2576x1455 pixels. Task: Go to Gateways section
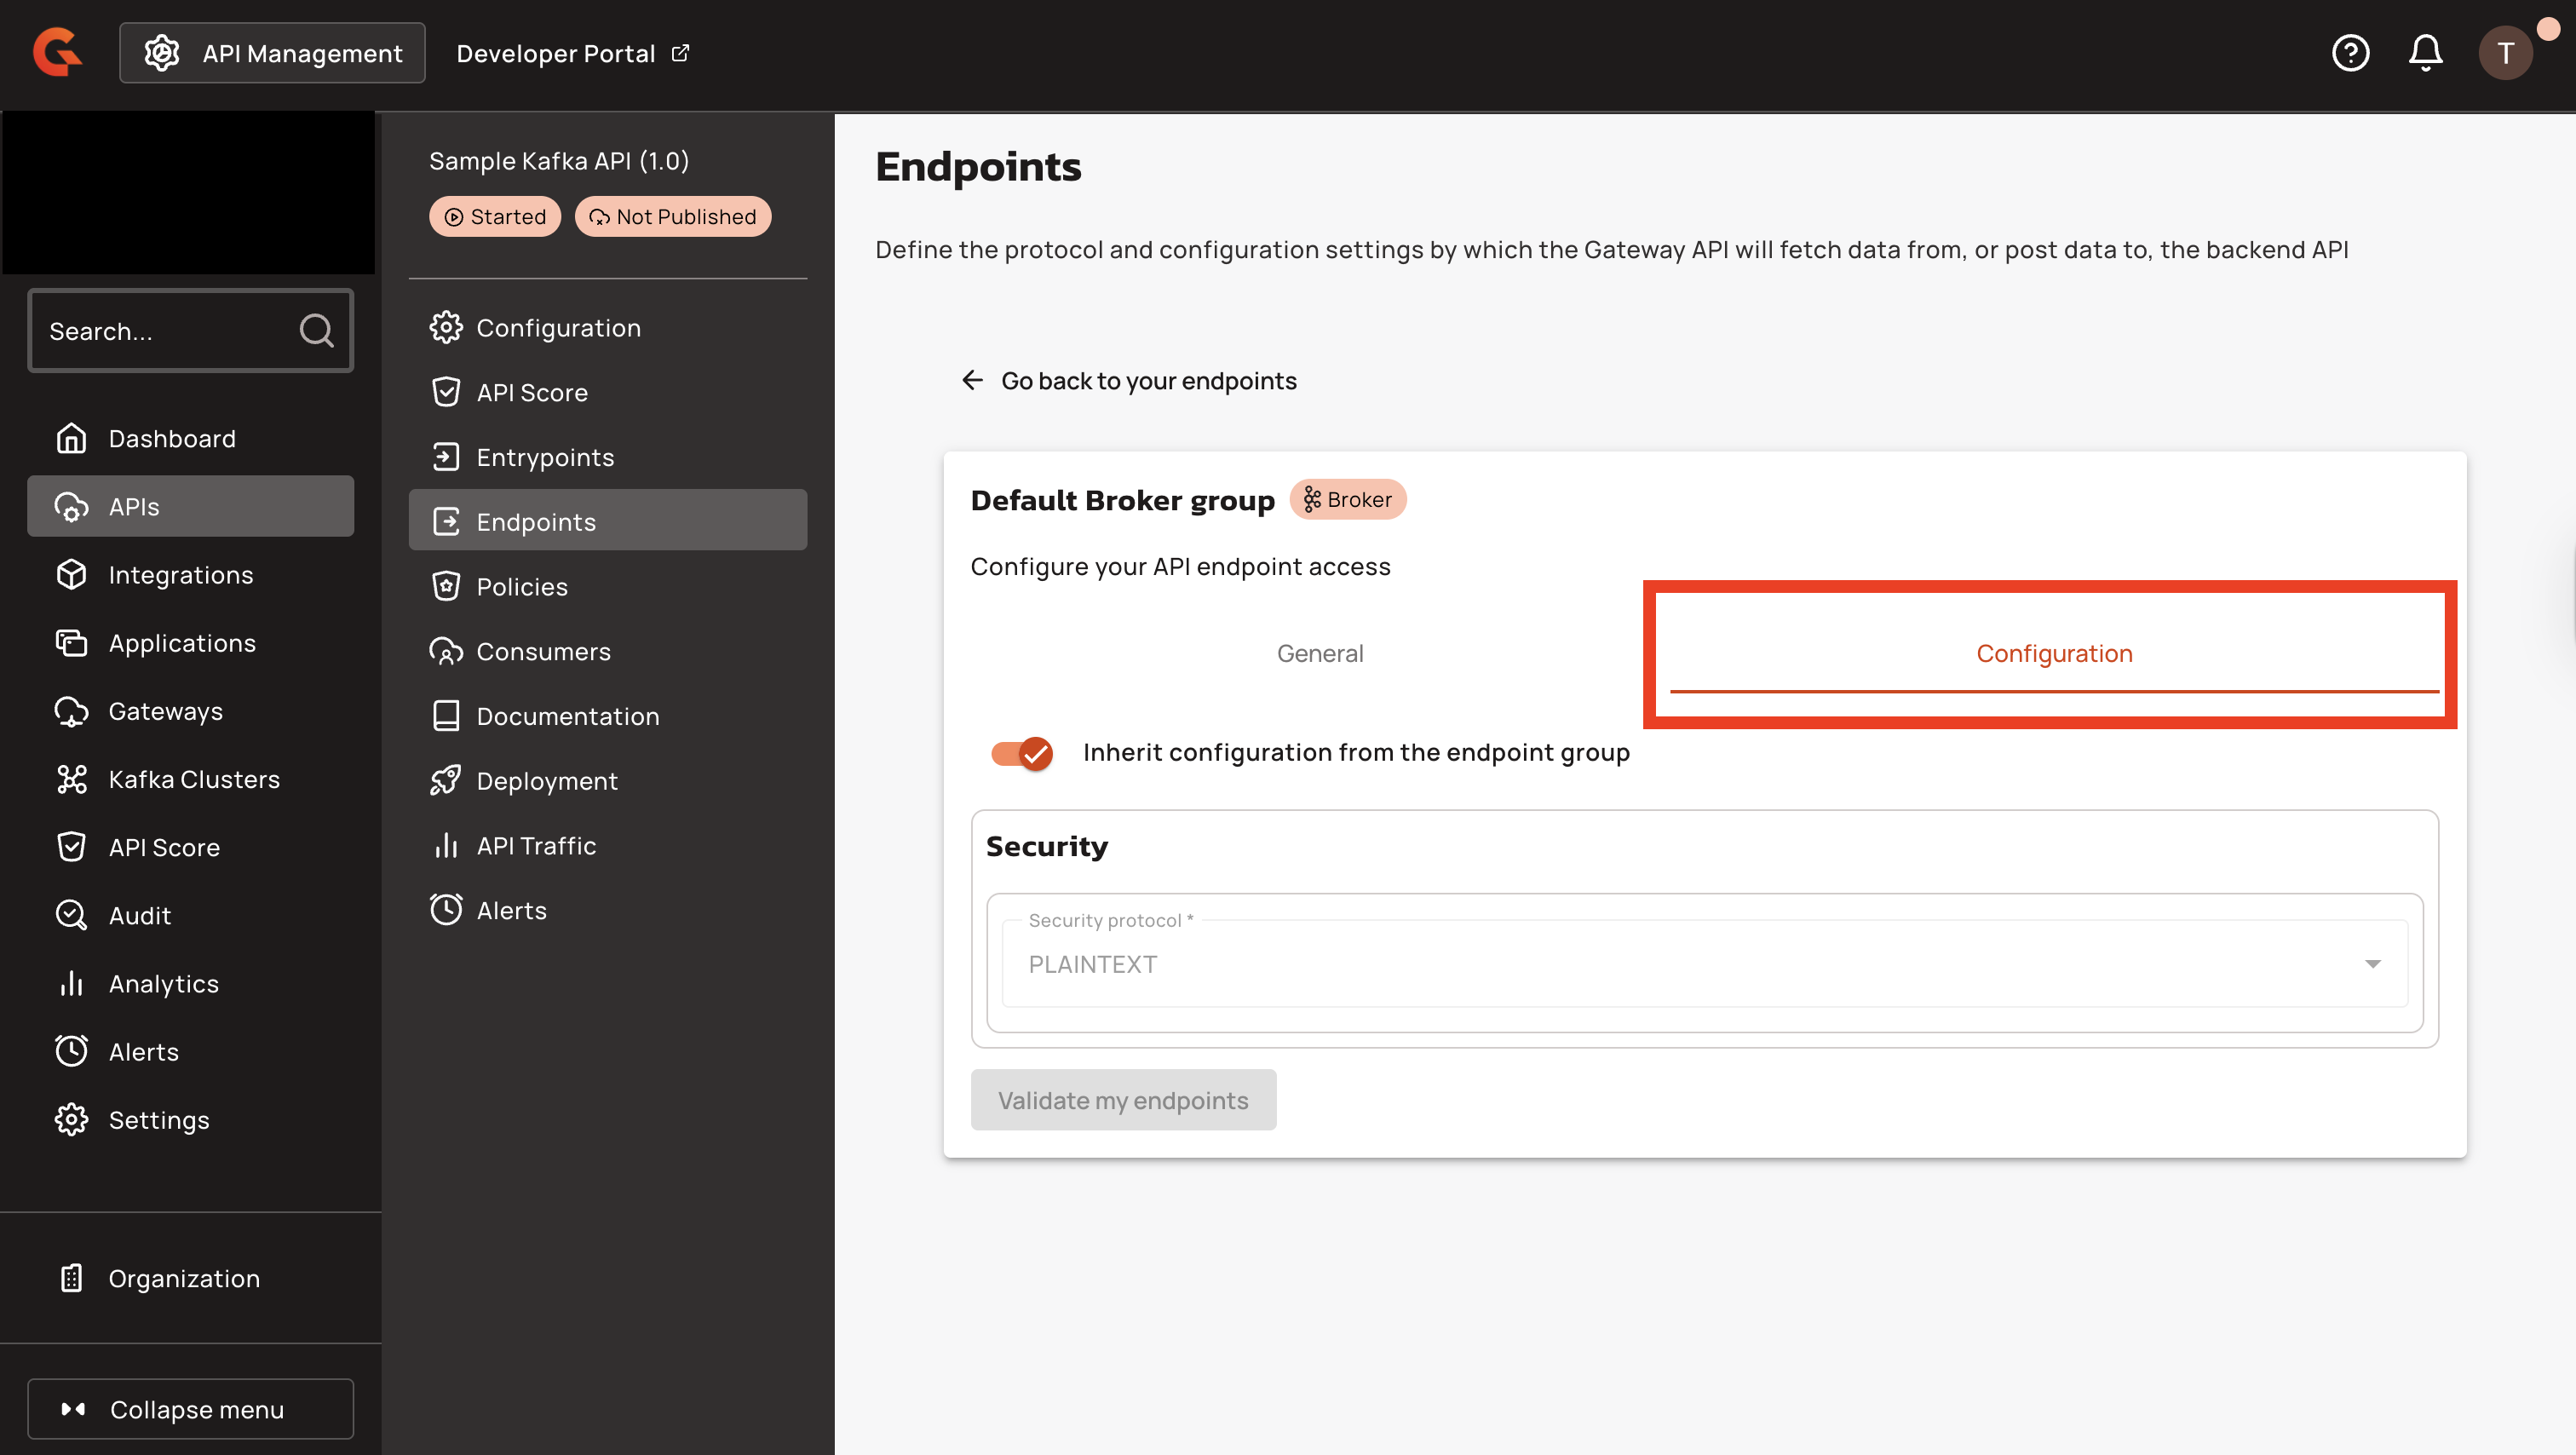tap(165, 711)
